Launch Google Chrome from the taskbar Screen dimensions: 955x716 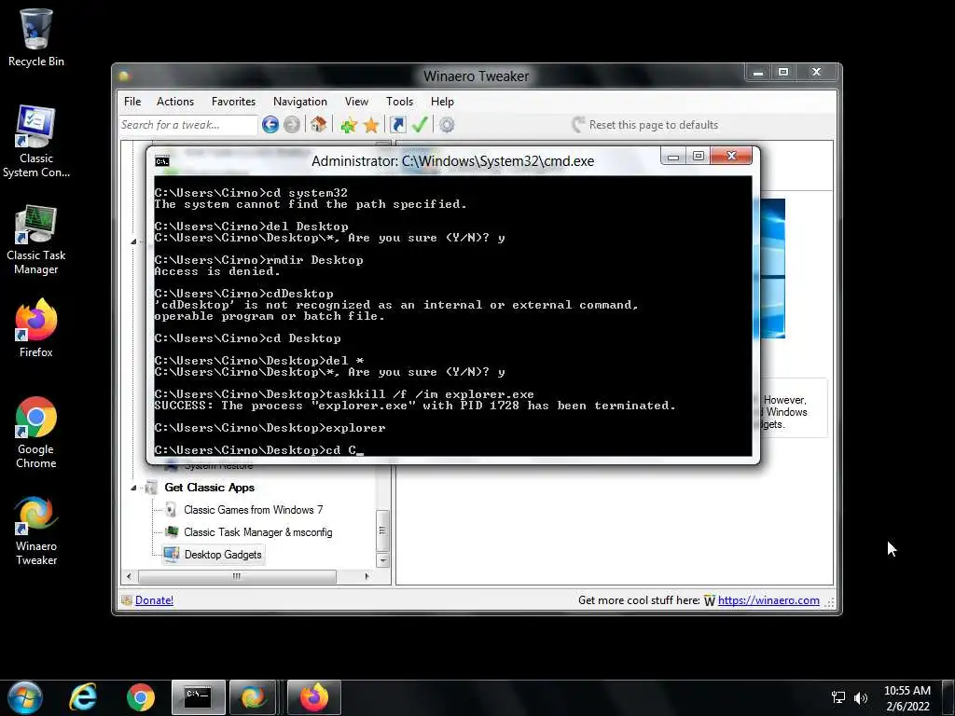click(141, 697)
